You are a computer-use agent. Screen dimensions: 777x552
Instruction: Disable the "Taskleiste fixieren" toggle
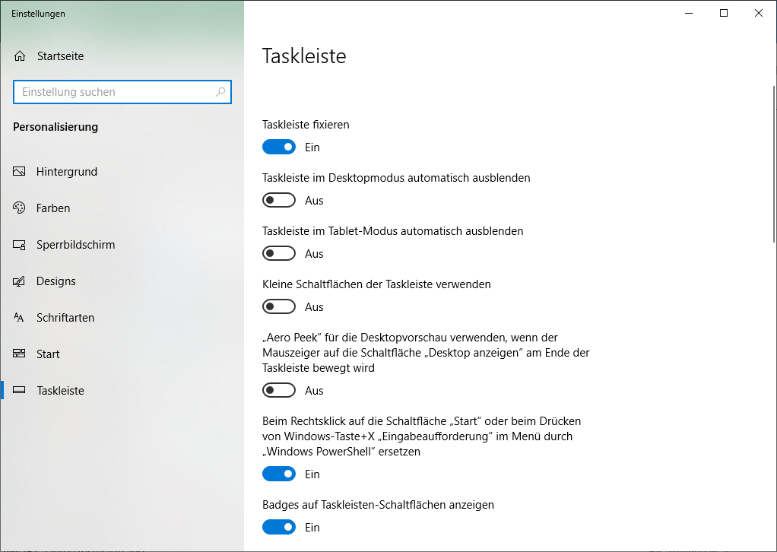pos(279,146)
